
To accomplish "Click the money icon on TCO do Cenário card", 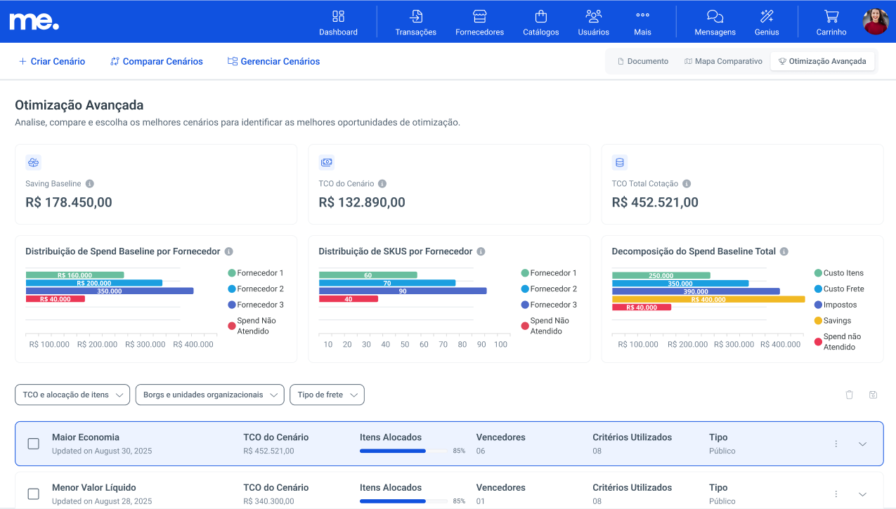I will tap(326, 162).
